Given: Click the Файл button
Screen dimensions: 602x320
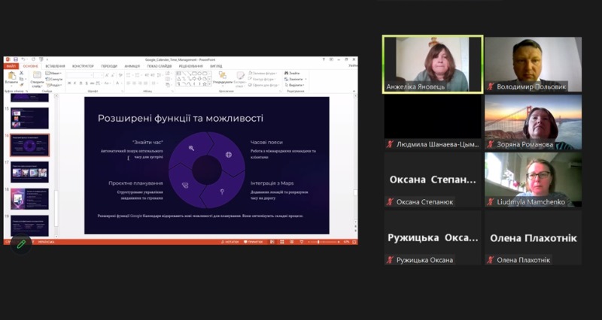Looking at the screenshot, I should click(x=11, y=66).
